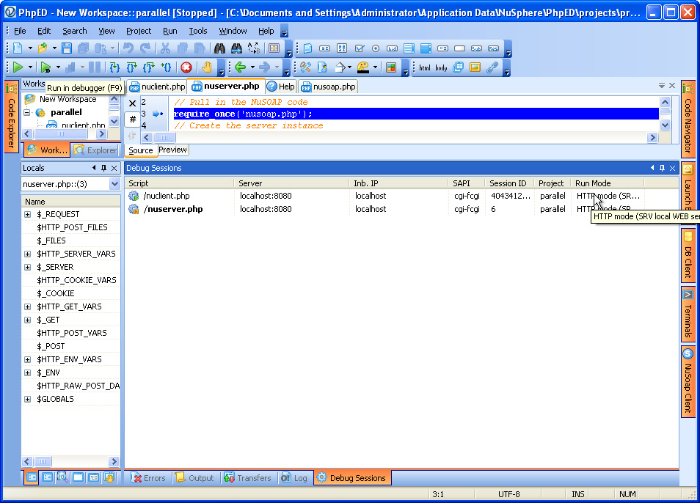Click the Find binoculars icon
This screenshot has width=700, height=503.
[219, 48]
